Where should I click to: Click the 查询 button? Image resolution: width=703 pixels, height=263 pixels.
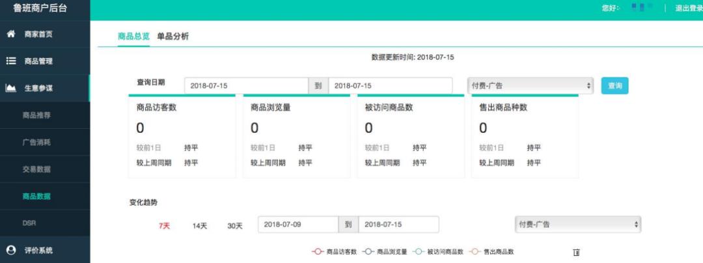[614, 85]
